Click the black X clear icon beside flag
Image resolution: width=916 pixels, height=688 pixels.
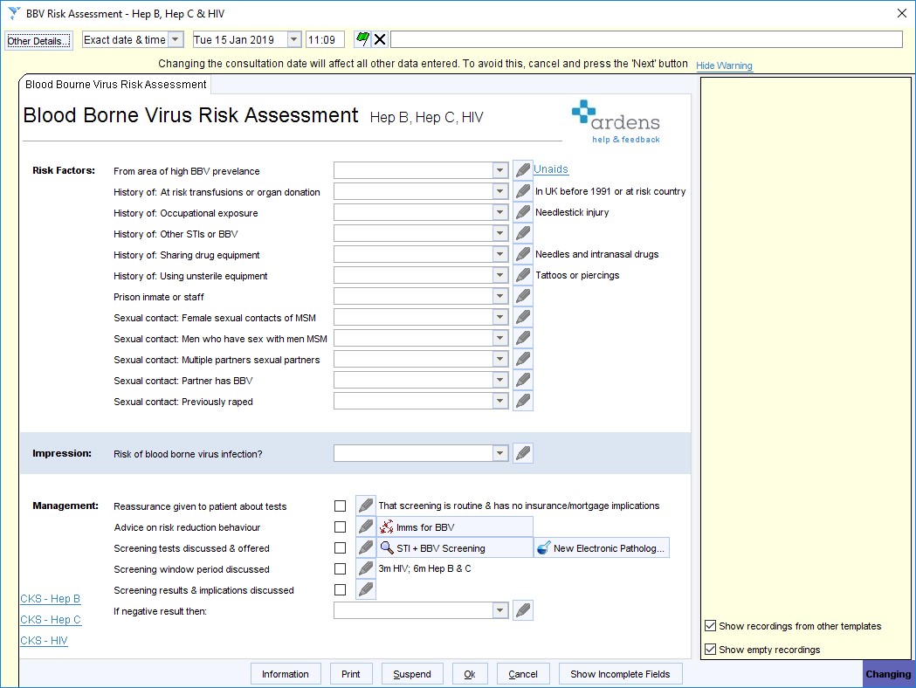pos(377,38)
